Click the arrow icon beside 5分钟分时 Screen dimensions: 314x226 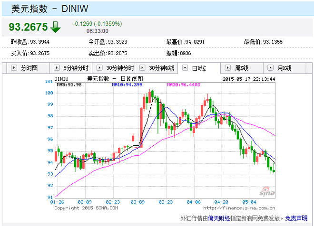point(57,68)
